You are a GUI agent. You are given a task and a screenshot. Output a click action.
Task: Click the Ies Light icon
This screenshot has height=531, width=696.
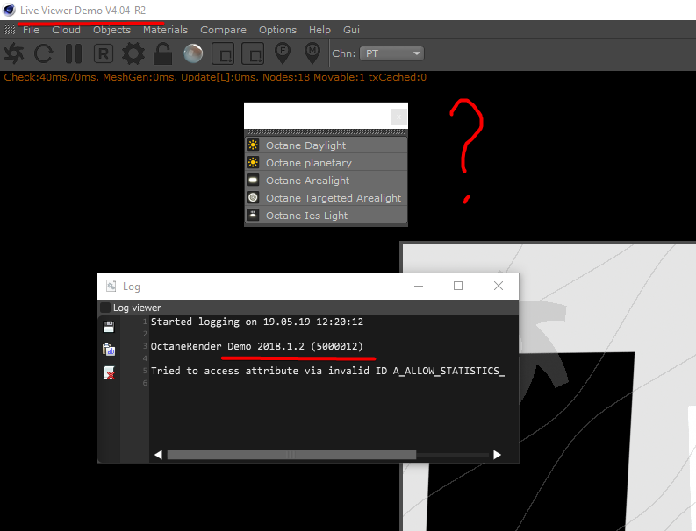[x=253, y=215]
